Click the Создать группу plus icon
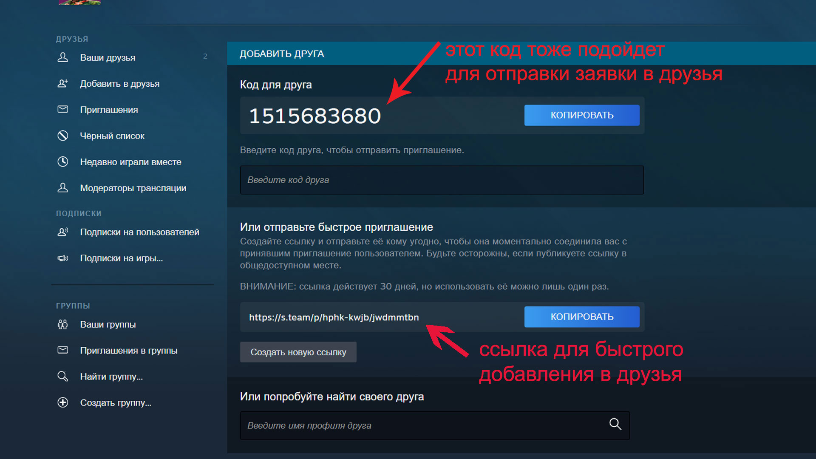The width and height of the screenshot is (816, 459). click(63, 402)
